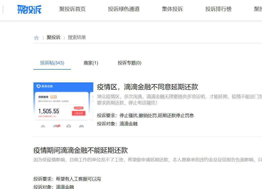262x189 pixels.
Task: Click 投诉要求：希望有人工客服可以沟 line
Action: [67, 179]
